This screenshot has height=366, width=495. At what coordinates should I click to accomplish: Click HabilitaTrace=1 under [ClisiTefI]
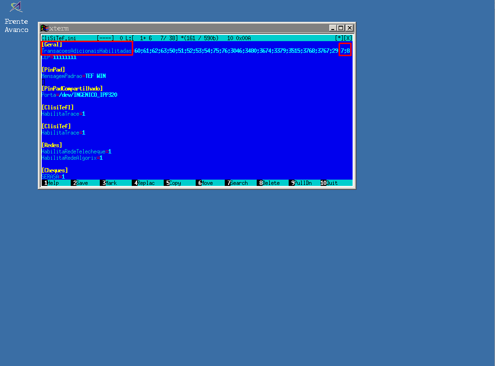(x=63, y=114)
